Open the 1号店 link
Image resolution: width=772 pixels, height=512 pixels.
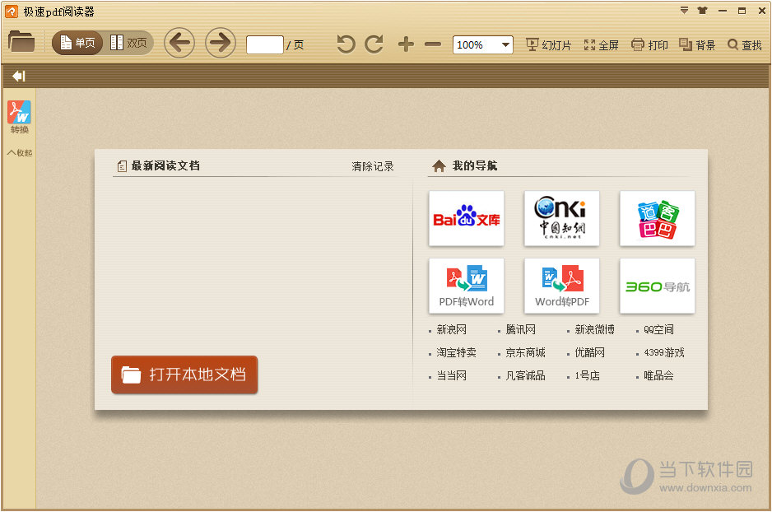point(587,375)
